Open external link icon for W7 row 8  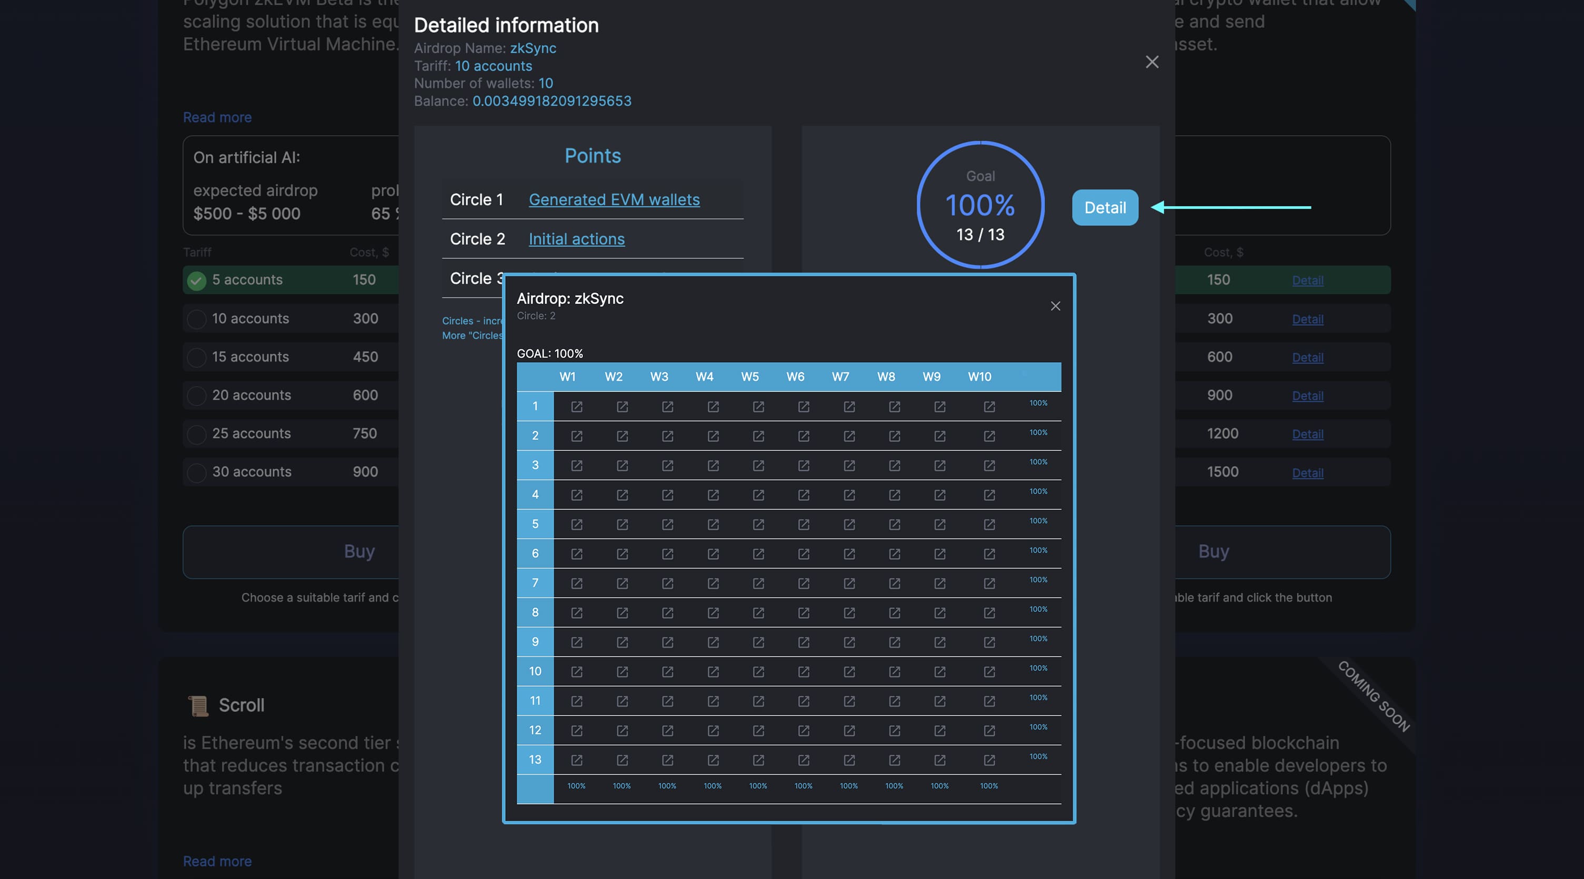pyautogui.click(x=848, y=613)
